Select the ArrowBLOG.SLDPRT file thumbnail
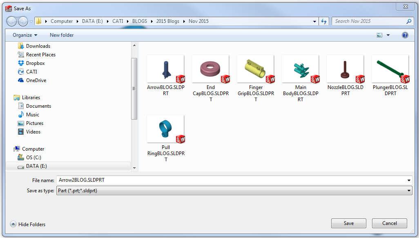The height and width of the screenshot is (238, 419). click(x=165, y=69)
